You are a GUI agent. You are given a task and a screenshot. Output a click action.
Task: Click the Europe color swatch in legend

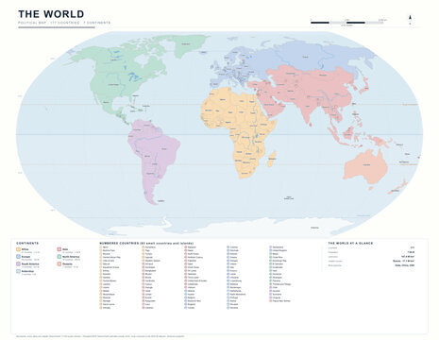(x=18, y=257)
